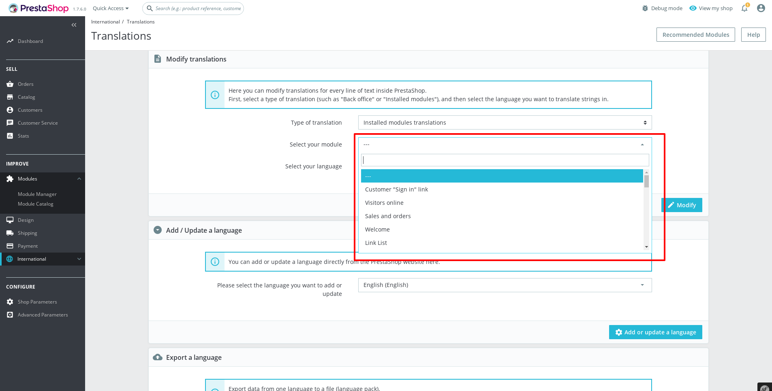Screen dimensions: 772x391
Task: View the Stats panel icon
Action: click(x=10, y=136)
